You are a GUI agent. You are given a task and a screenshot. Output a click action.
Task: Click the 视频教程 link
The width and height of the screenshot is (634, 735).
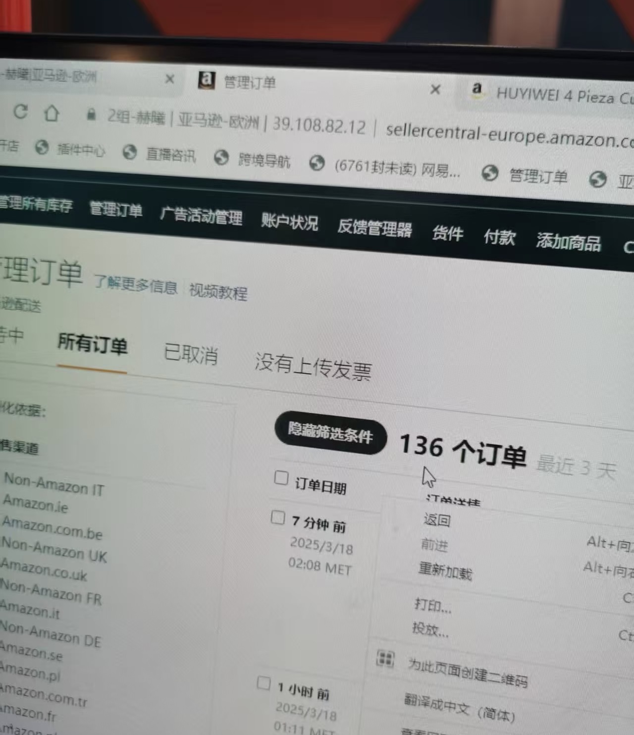[218, 291]
